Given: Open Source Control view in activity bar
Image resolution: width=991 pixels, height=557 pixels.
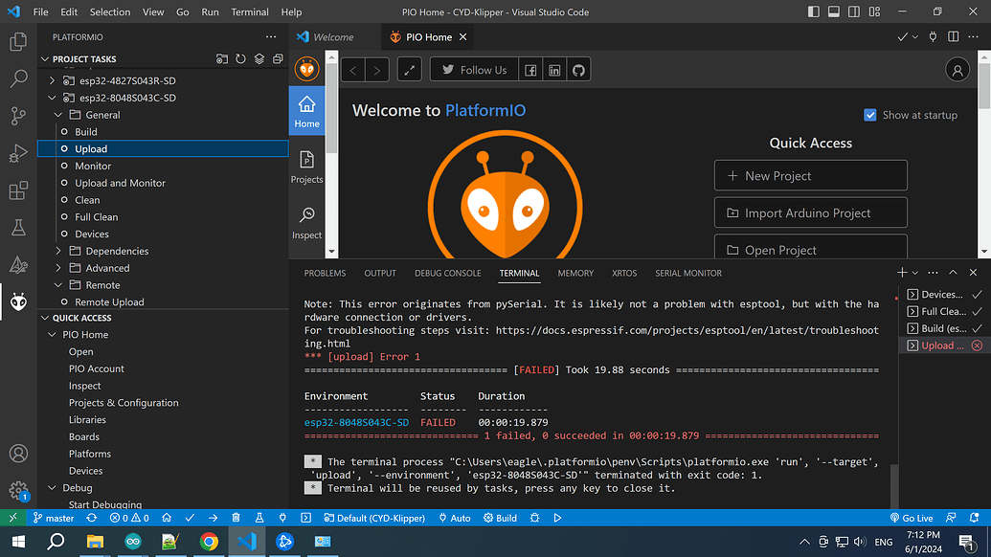Looking at the screenshot, I should click(18, 116).
